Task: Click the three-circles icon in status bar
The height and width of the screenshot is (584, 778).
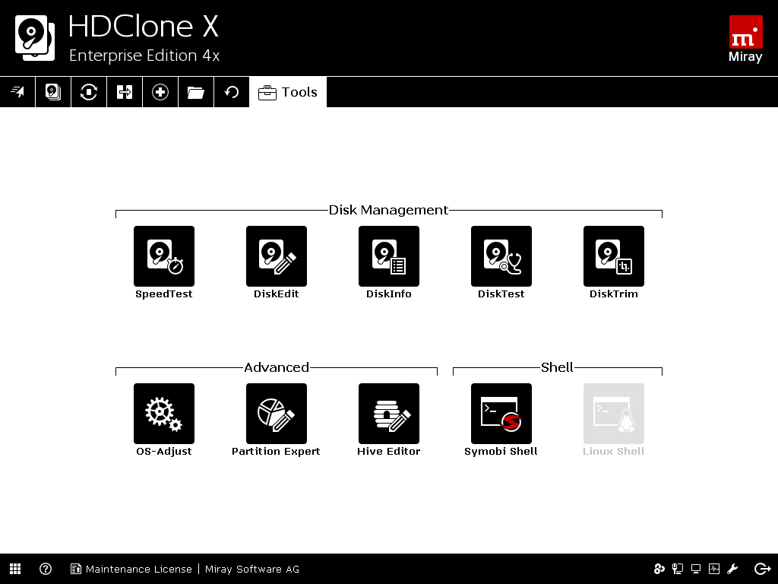Action: click(659, 569)
